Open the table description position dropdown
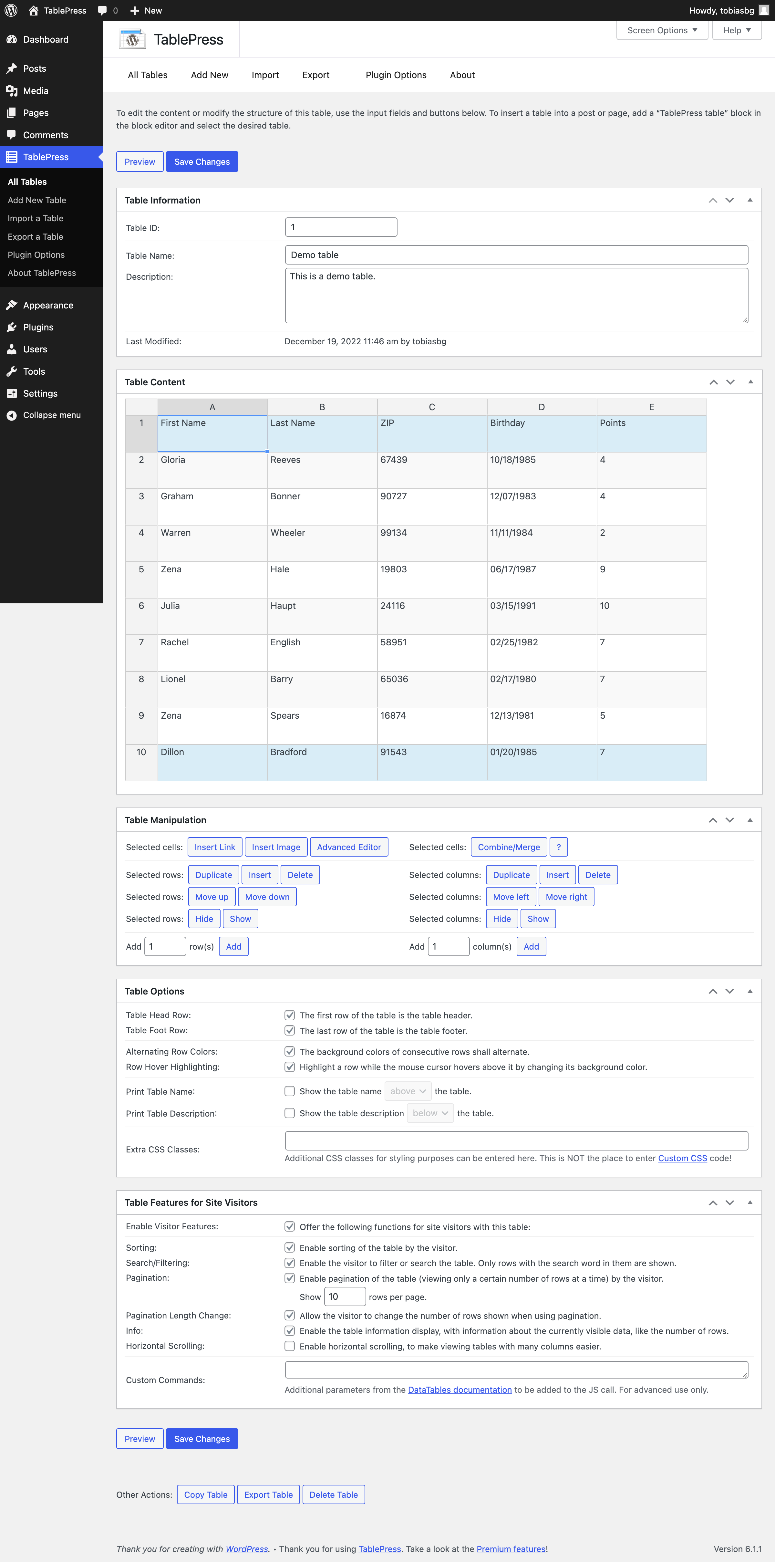Image resolution: width=775 pixels, height=1562 pixels. click(x=430, y=1113)
